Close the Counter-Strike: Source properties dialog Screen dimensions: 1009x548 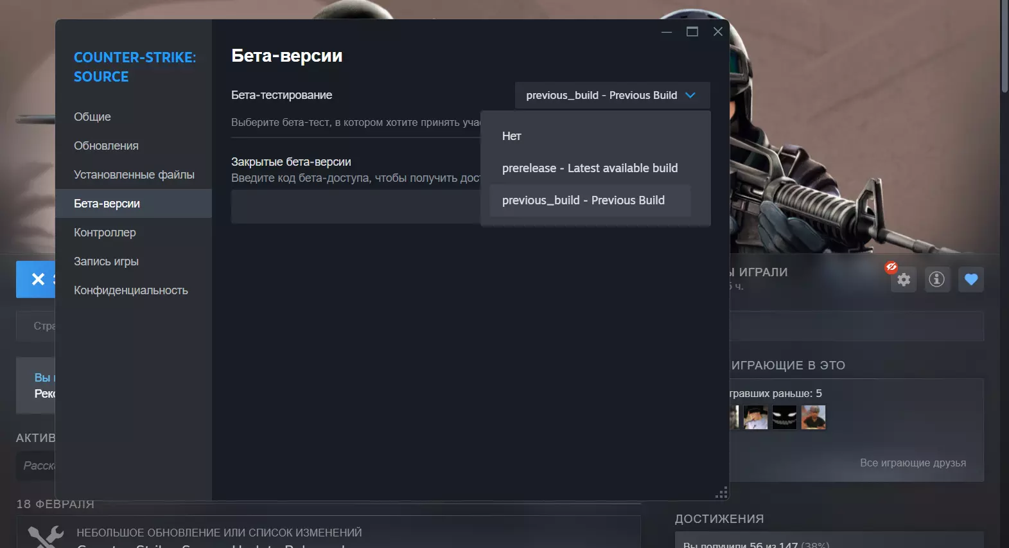point(718,31)
